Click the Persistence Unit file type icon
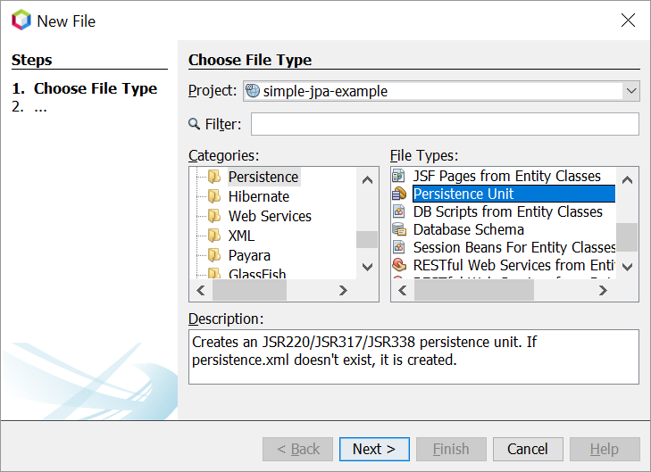This screenshot has width=651, height=472. (399, 194)
